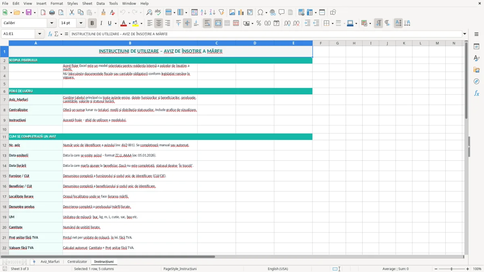Viewport: 484px width, 272px height.
Task: Click the Print icon
Action: 52,12
